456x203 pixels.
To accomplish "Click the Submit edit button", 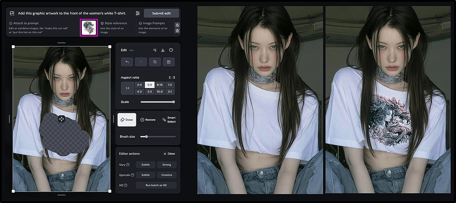I will click(x=161, y=13).
